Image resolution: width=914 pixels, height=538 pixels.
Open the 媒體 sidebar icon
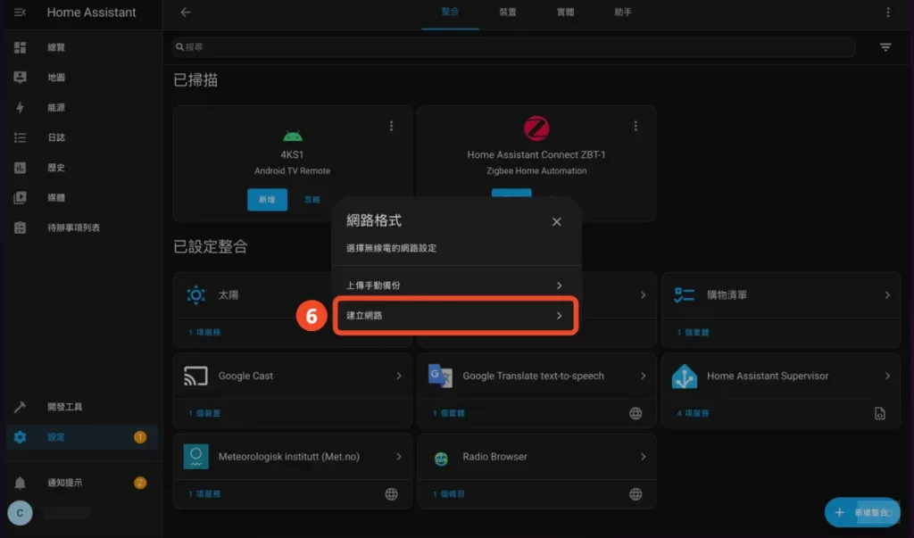pos(19,196)
